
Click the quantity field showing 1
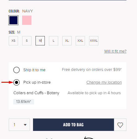click(19, 125)
